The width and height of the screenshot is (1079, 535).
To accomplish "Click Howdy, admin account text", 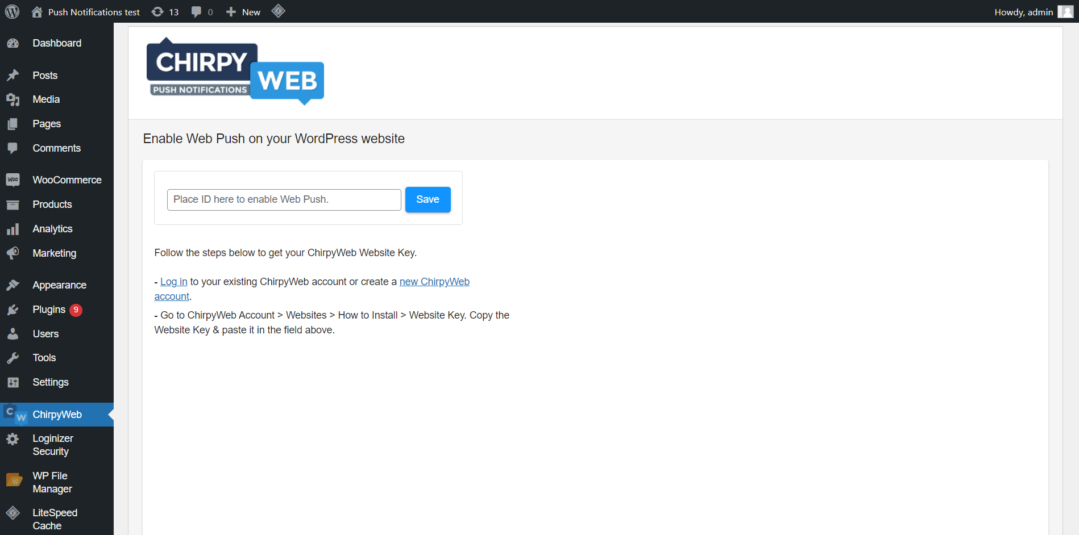I will click(1024, 12).
